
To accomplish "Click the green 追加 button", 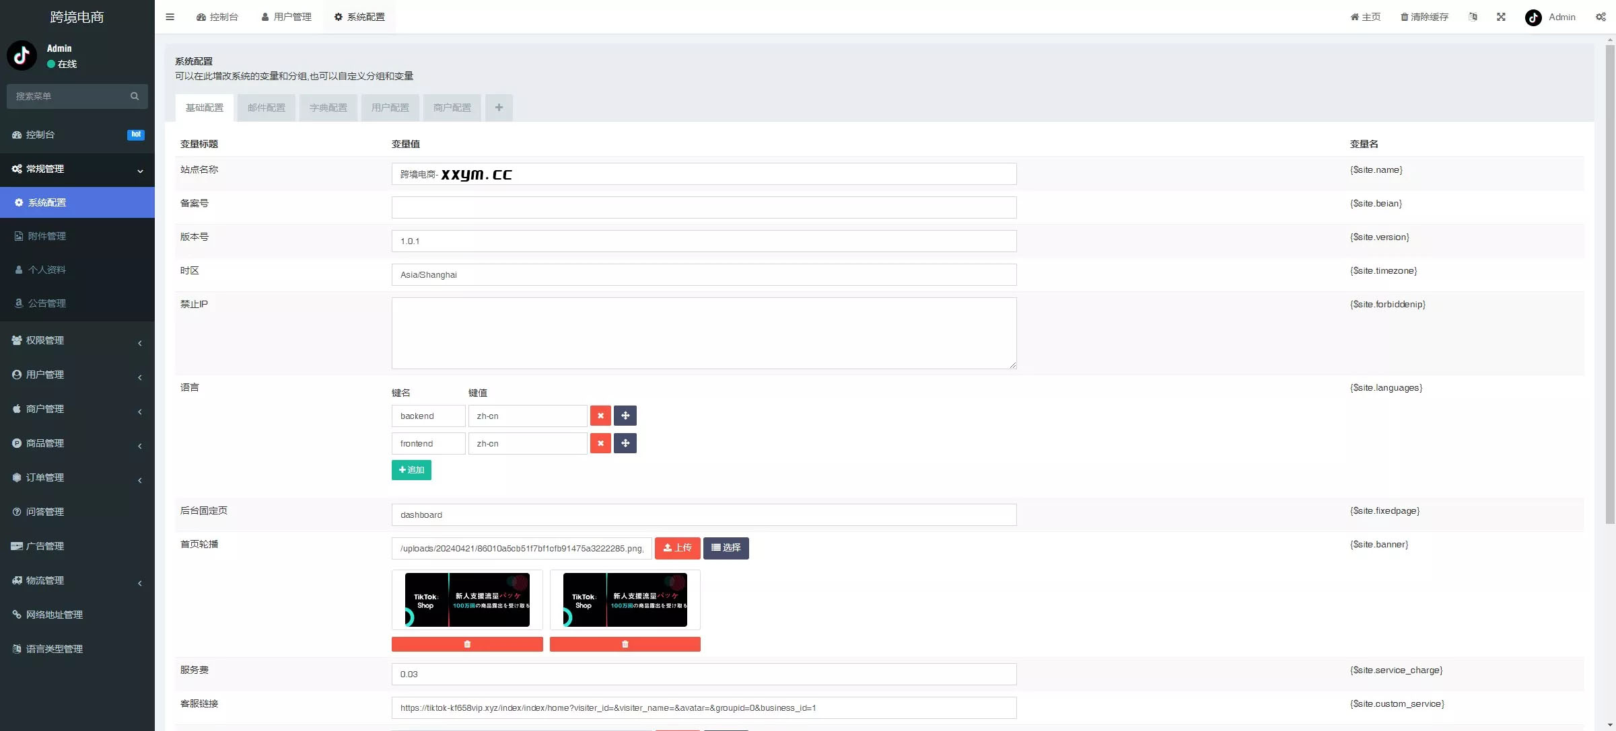I will (411, 470).
